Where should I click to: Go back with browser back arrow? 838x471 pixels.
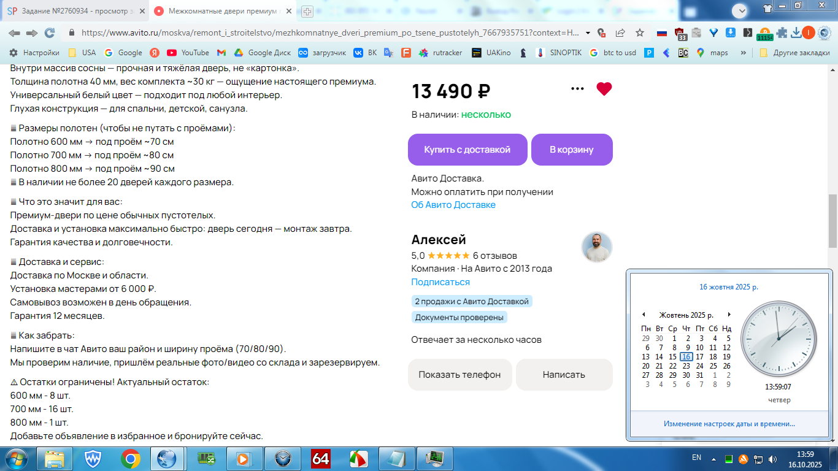[14, 33]
